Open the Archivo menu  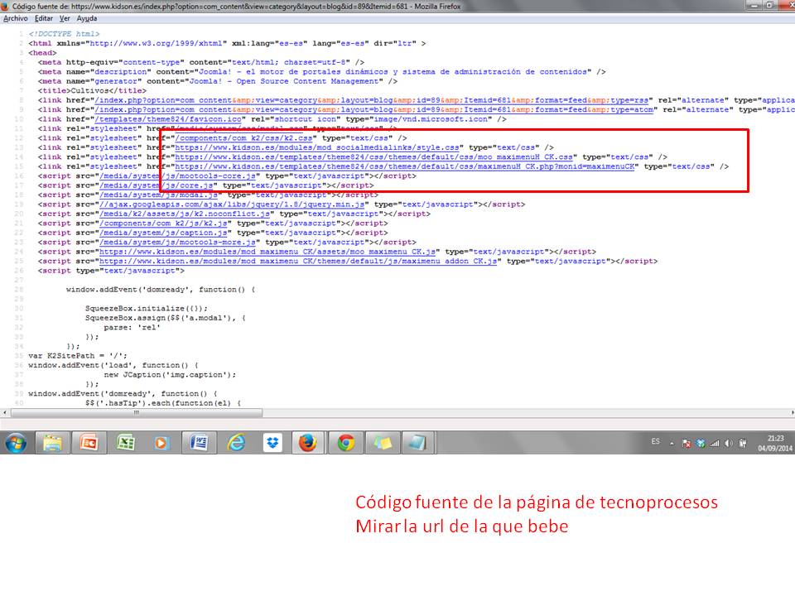click(x=15, y=18)
